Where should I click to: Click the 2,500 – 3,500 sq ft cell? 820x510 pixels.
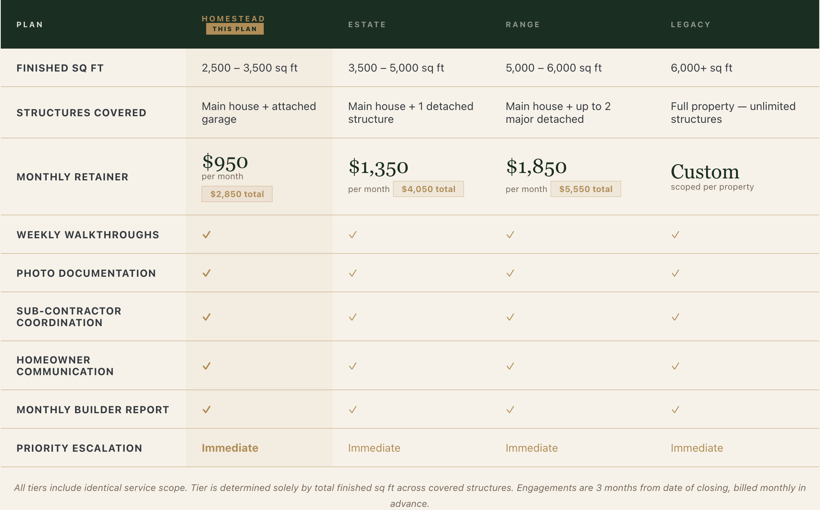(x=249, y=68)
